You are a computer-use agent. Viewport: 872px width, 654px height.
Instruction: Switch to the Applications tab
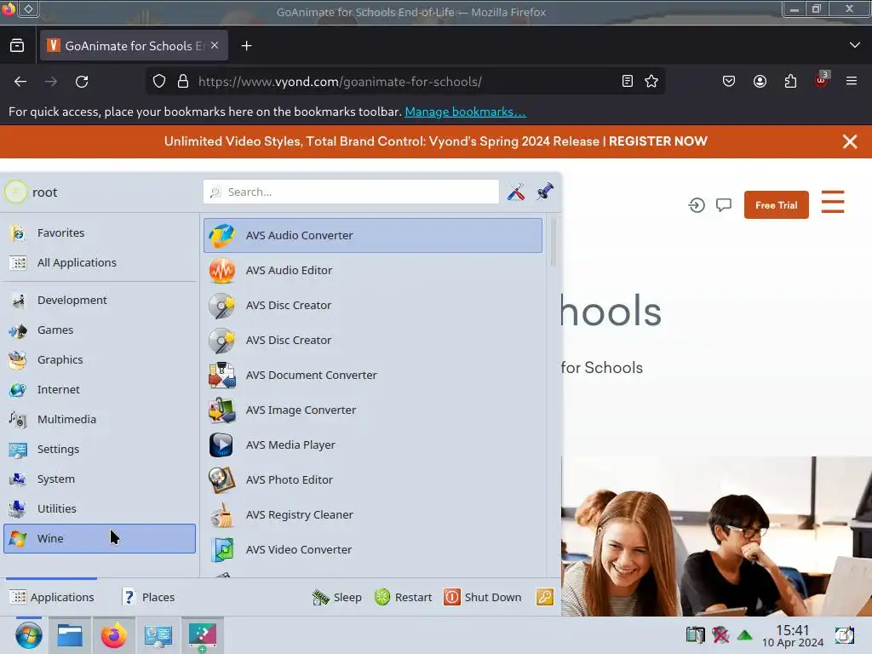(x=52, y=597)
